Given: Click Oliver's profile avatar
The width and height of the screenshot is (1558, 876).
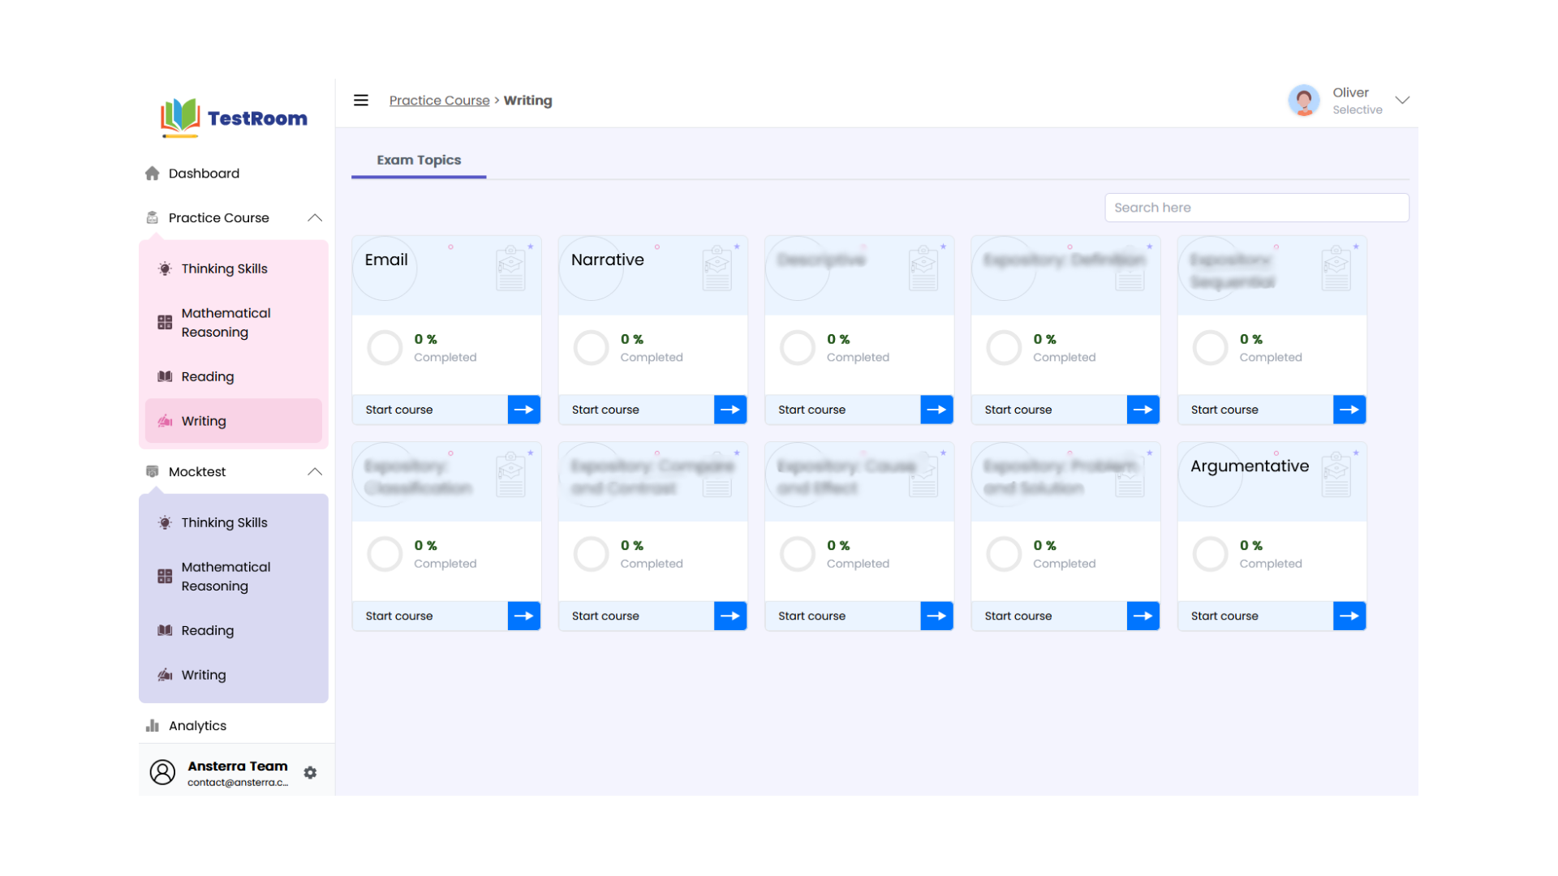Looking at the screenshot, I should tap(1304, 101).
